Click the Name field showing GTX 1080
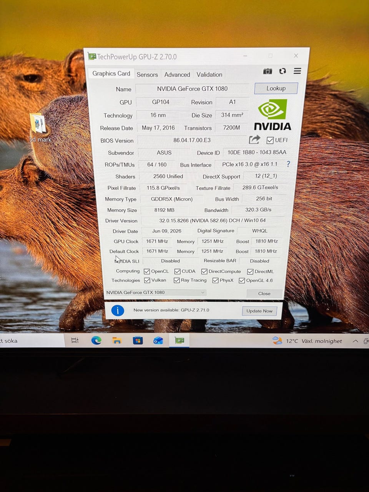This screenshot has width=369, height=492. pyautogui.click(x=192, y=89)
